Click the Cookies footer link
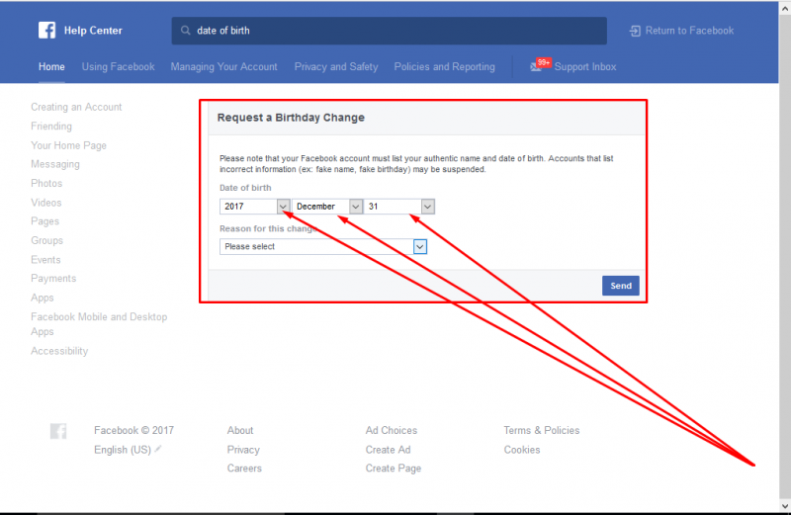This screenshot has height=515, width=791. 522,450
